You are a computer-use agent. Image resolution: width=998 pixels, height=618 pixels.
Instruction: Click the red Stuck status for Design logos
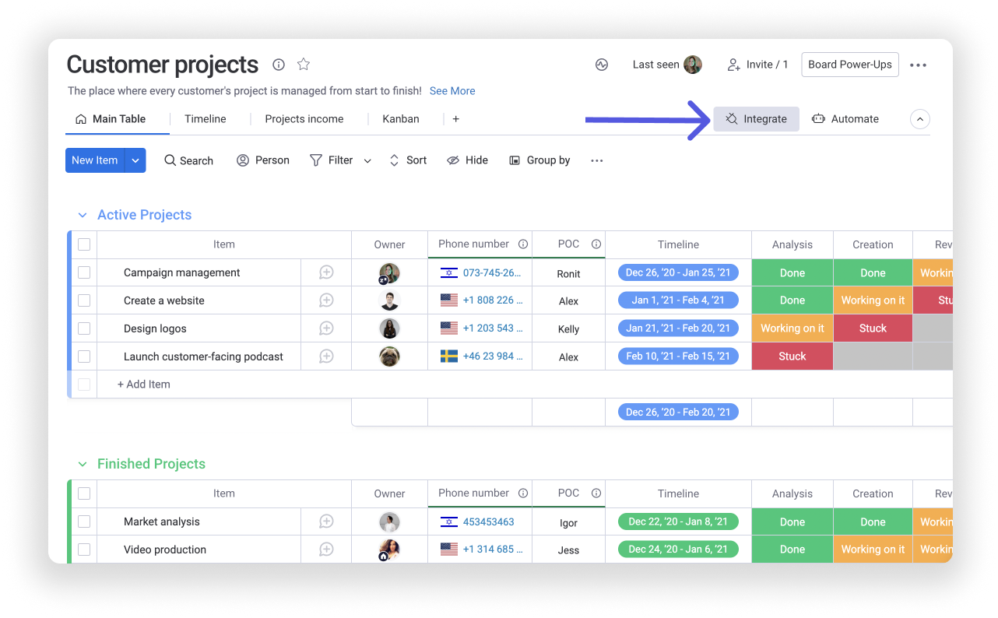tap(873, 328)
